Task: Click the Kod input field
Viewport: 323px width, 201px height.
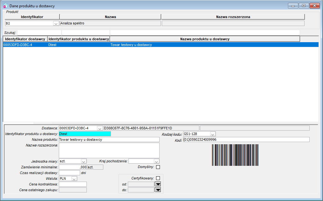Action: click(x=246, y=140)
